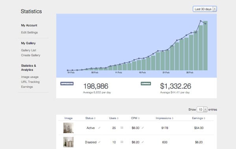This screenshot has width=236, height=149.
Task: Click the Impressions badge label
Action: coord(67,83)
